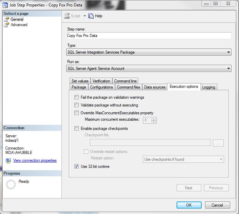Click the Help toolbar icon
The height and width of the screenshot is (214, 239).
[91, 16]
